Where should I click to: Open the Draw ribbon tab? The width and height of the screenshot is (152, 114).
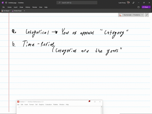21,7
